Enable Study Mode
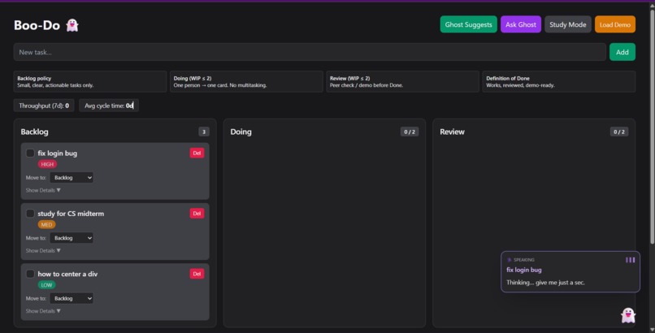This screenshot has width=655, height=333. pos(568,24)
